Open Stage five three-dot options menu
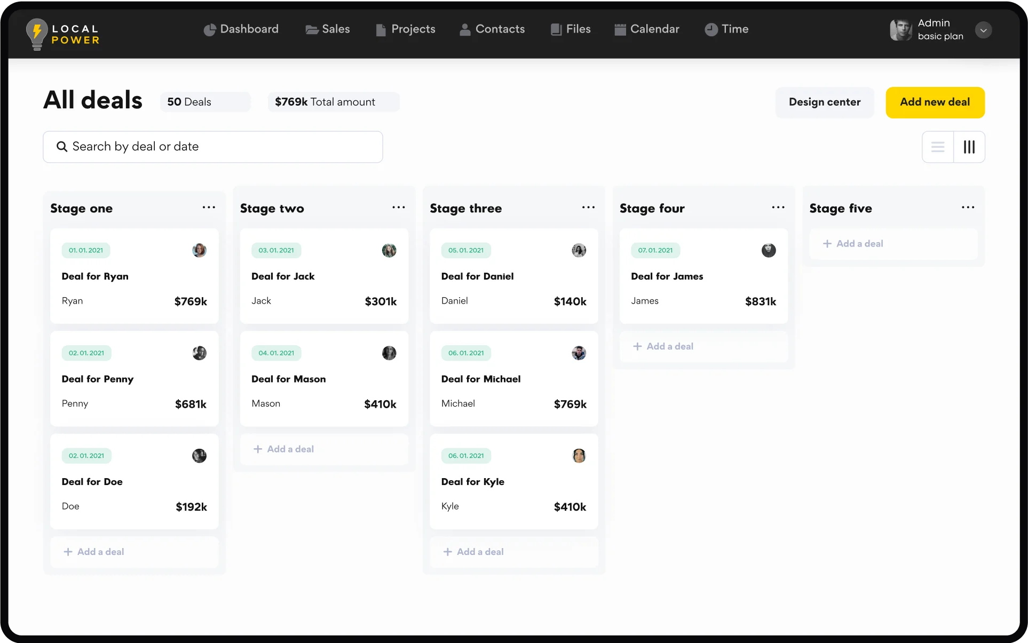 [968, 208]
